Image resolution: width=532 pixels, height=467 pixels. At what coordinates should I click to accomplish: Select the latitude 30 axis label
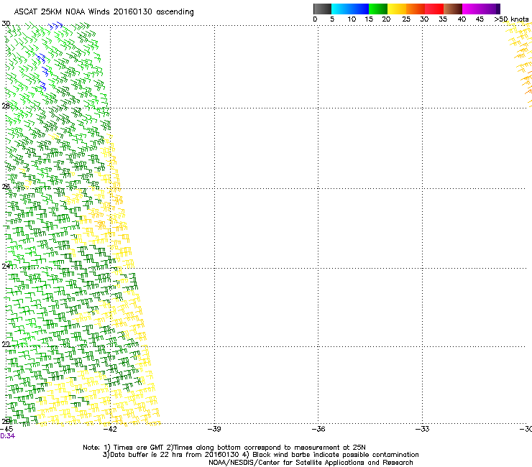6,24
